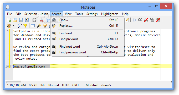This screenshot has width=179, height=95.
Task: Click the blue curly braces icon
Action: [134, 20]
